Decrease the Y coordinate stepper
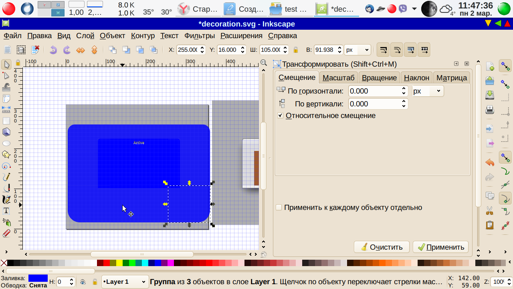This screenshot has height=289, width=513. pos(242,52)
